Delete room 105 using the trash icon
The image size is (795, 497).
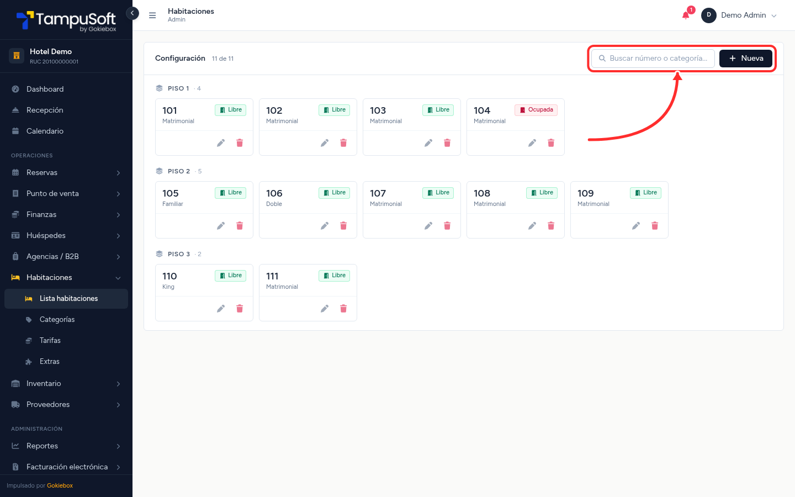point(240,226)
